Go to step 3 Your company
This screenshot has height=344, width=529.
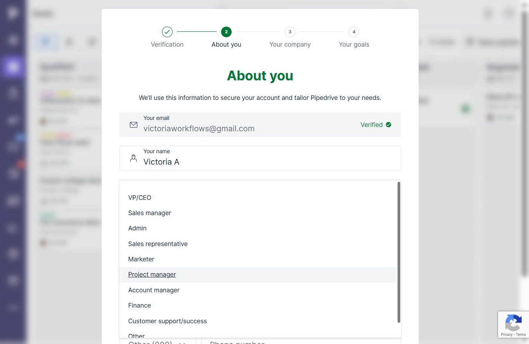point(290,32)
